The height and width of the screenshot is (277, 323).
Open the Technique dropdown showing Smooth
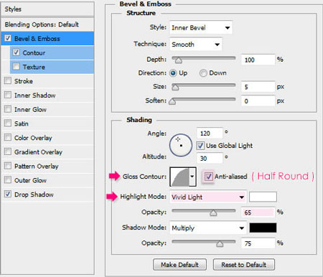coord(196,44)
